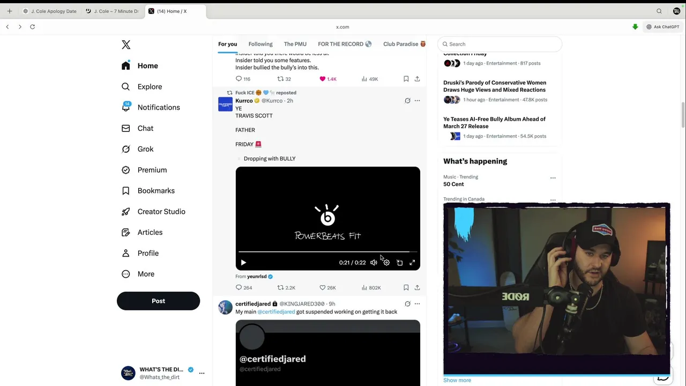686x386 pixels.
Task: Open Chat from sidebar
Action: (137, 129)
